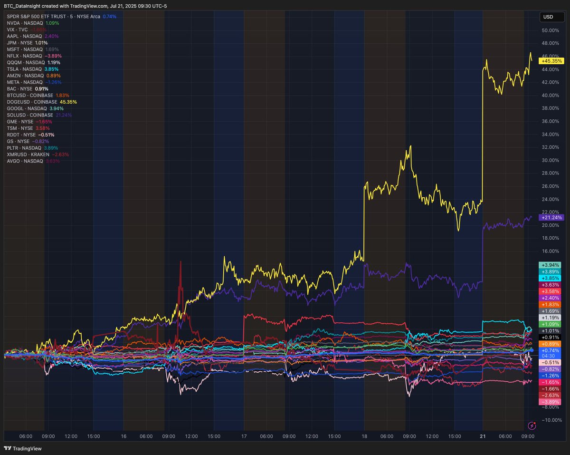Viewport: 570px width, 455px height.
Task: Select the JPM · NYSE legend row
Action: [x=28, y=43]
